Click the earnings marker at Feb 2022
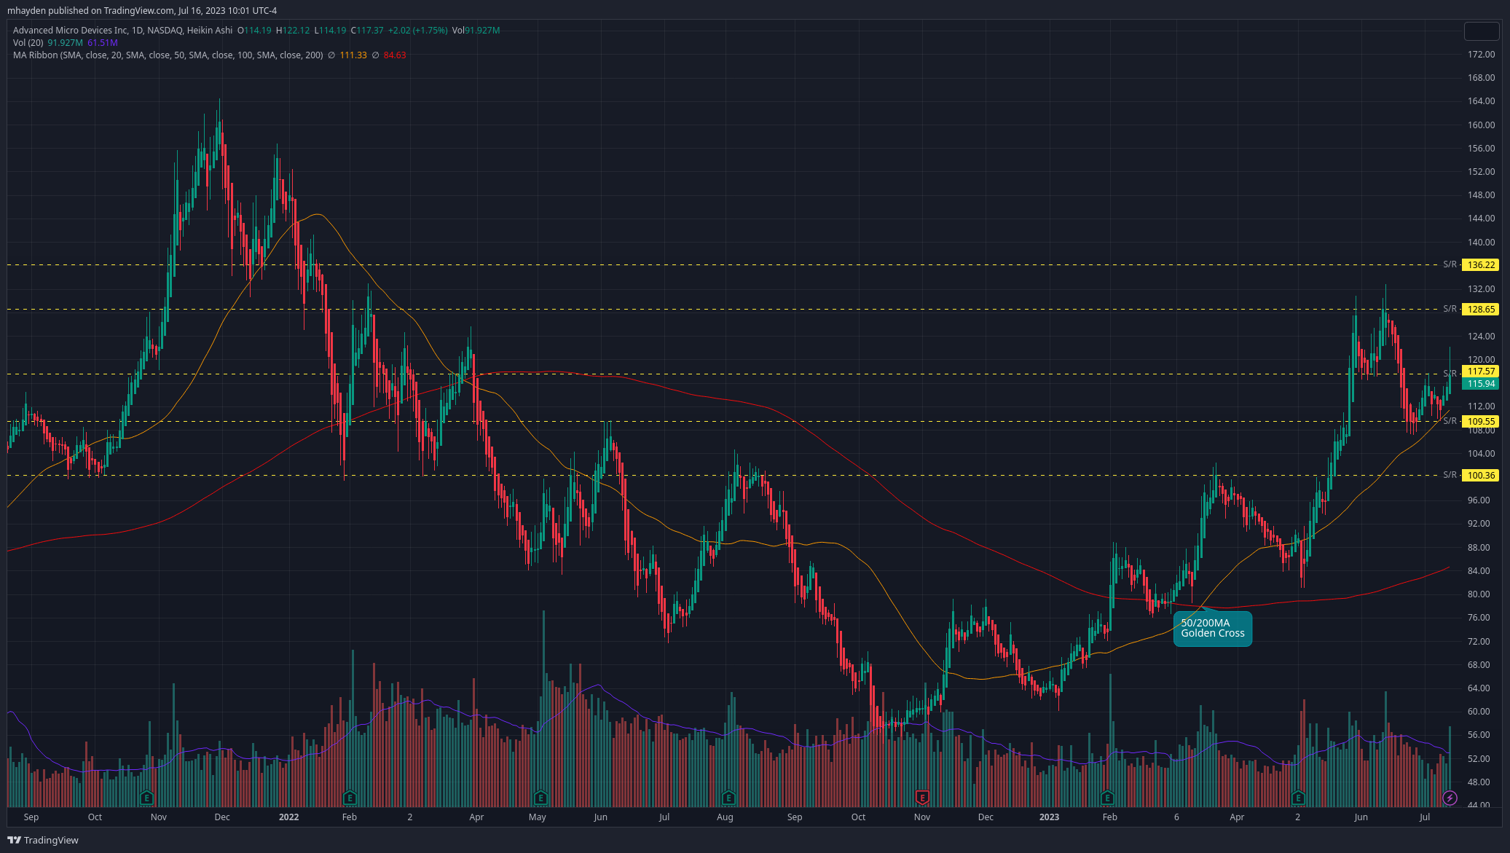Viewport: 1510px width, 853px height. point(349,798)
